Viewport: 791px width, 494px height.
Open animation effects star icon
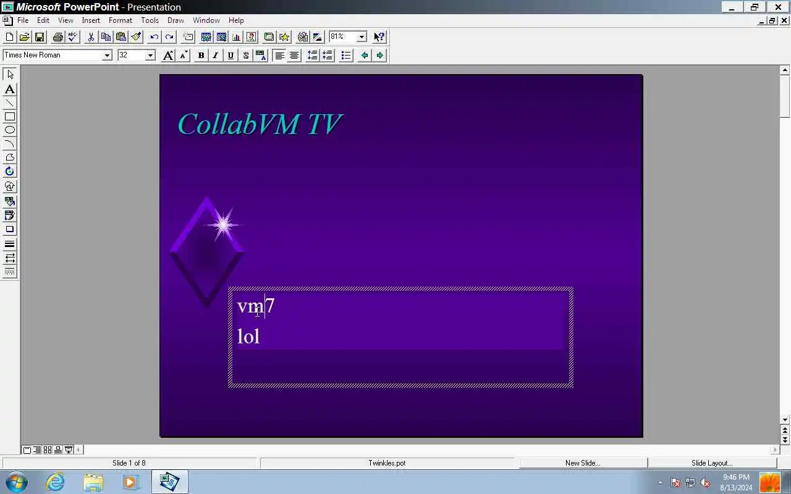[x=284, y=37]
